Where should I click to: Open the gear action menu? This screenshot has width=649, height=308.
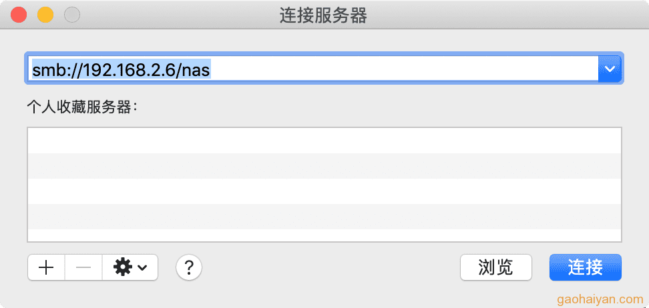tap(130, 267)
